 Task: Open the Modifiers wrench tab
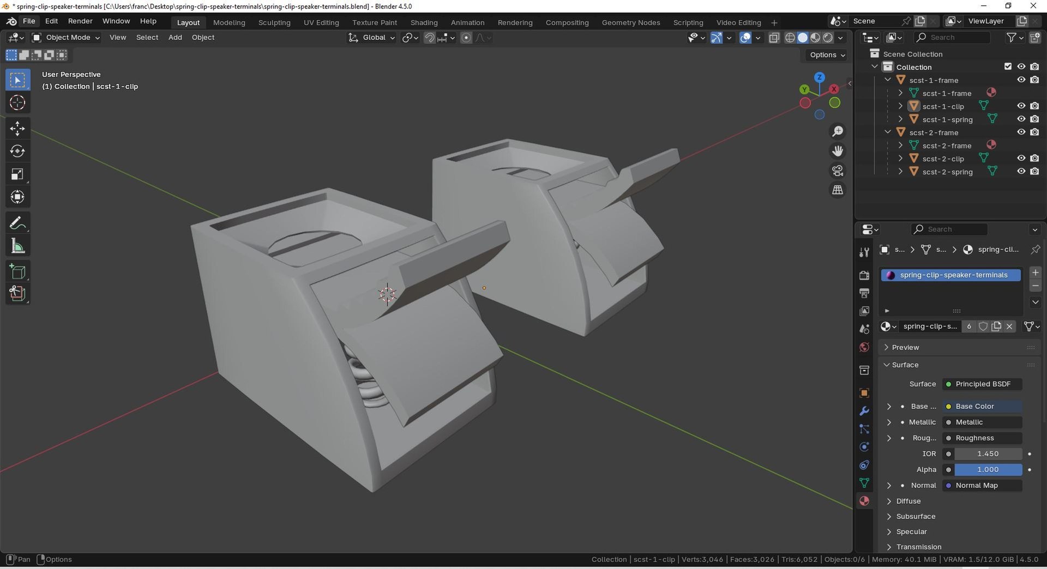[864, 411]
